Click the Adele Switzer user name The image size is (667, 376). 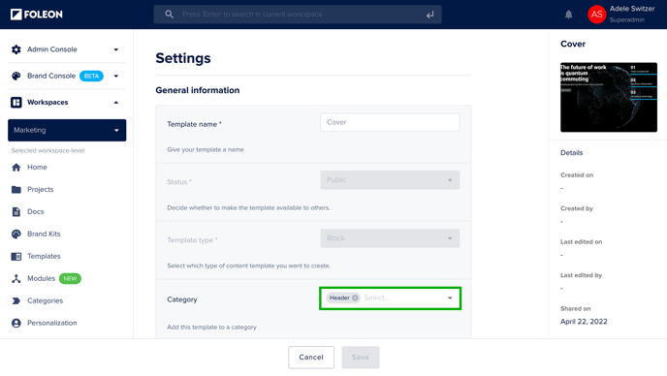[632, 9]
